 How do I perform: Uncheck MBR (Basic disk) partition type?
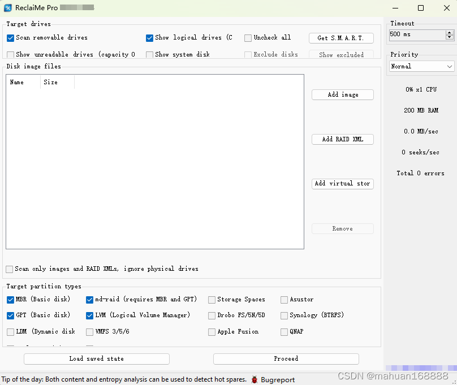(x=11, y=300)
